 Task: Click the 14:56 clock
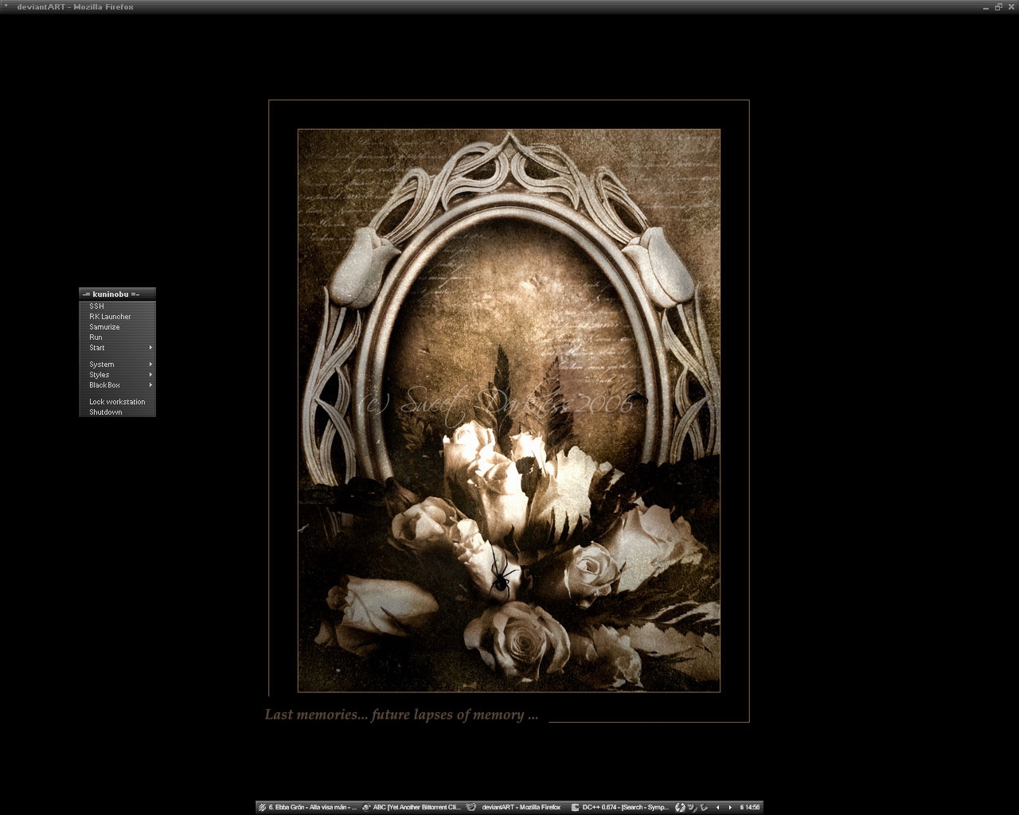751,807
